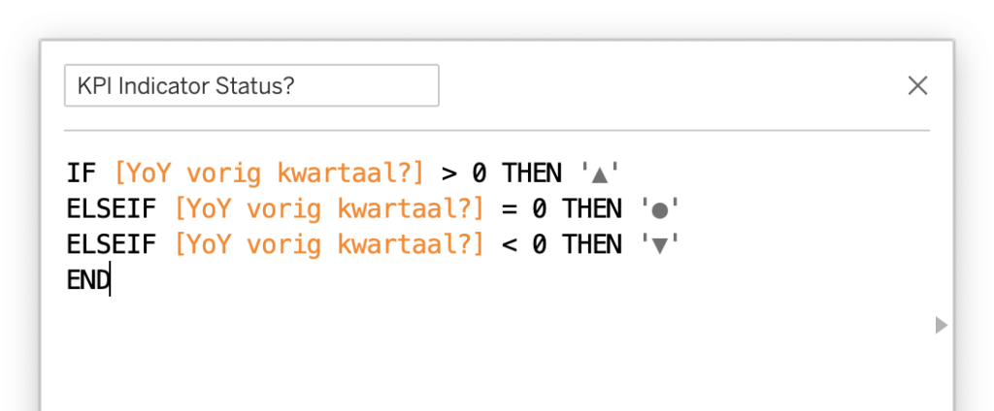This screenshot has width=994, height=411.
Task: Click the less-than operator in formula
Action: pos(509,245)
